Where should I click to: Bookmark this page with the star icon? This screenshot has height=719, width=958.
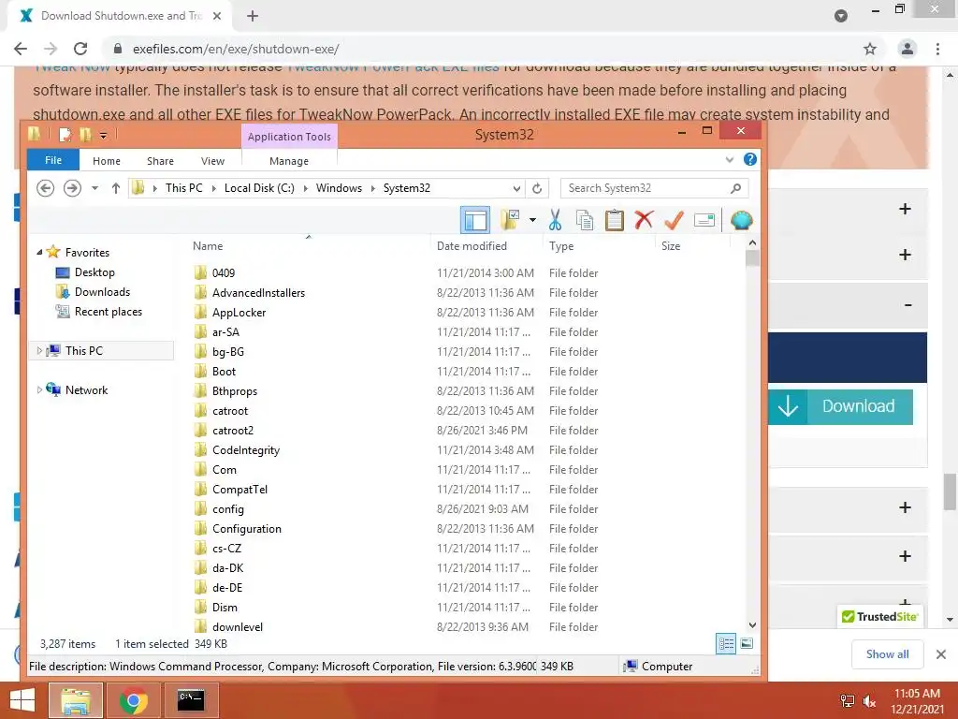(x=870, y=49)
